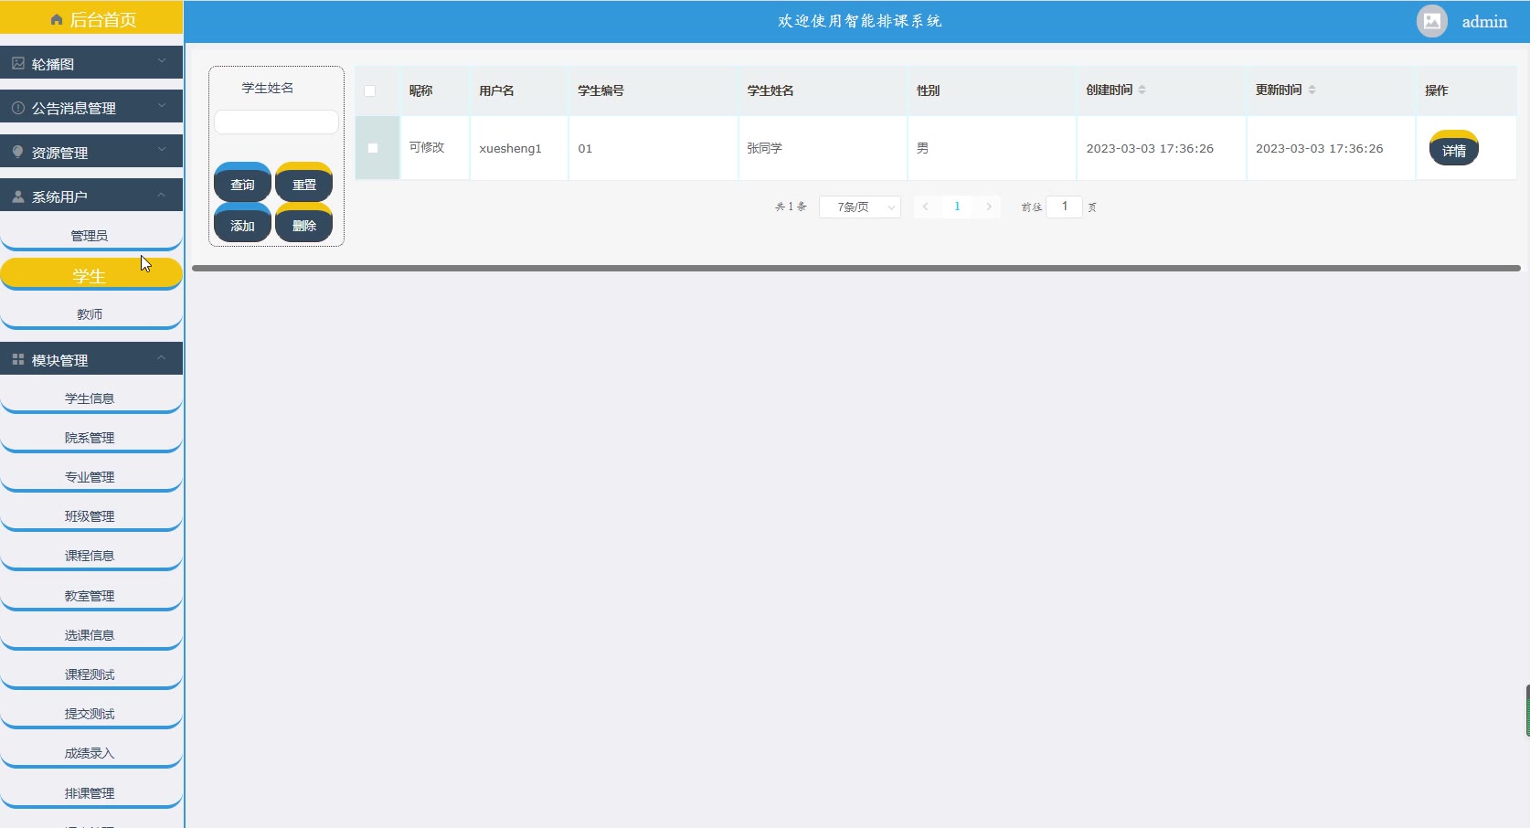Click the 前往 page number input

click(1065, 207)
